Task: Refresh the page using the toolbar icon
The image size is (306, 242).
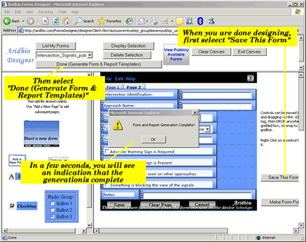Action: click(x=56, y=21)
